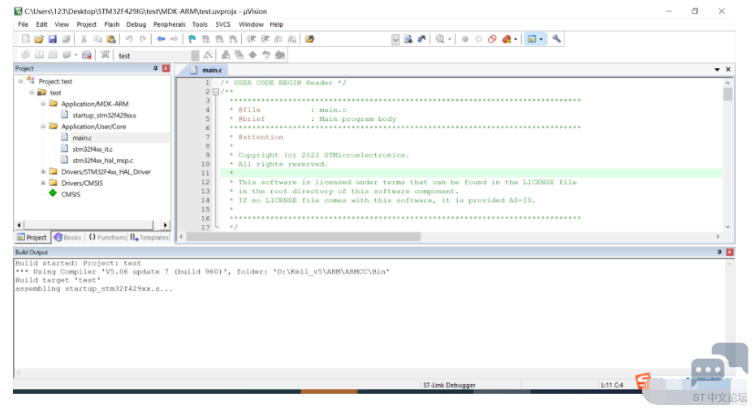Click the Save file toolbar icon
This screenshot has height=410, width=755.
[x=53, y=39]
